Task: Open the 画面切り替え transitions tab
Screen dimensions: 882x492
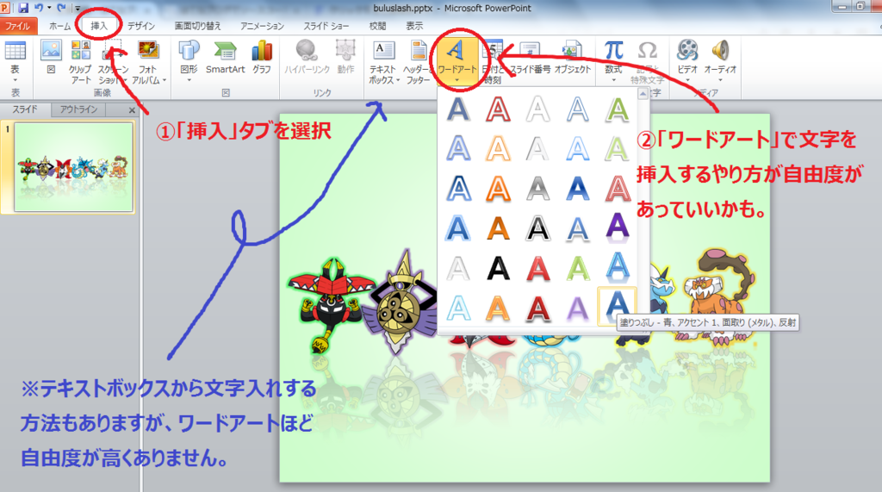Action: pyautogui.click(x=198, y=26)
